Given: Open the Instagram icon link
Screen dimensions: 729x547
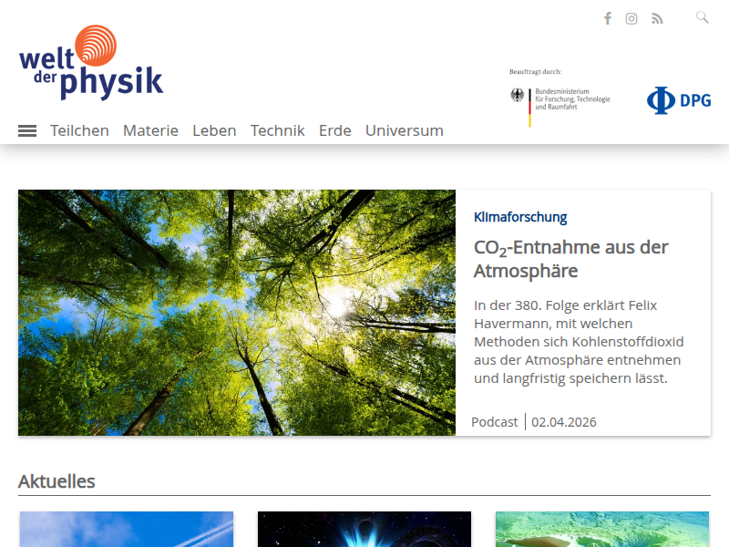Looking at the screenshot, I should (x=631, y=18).
